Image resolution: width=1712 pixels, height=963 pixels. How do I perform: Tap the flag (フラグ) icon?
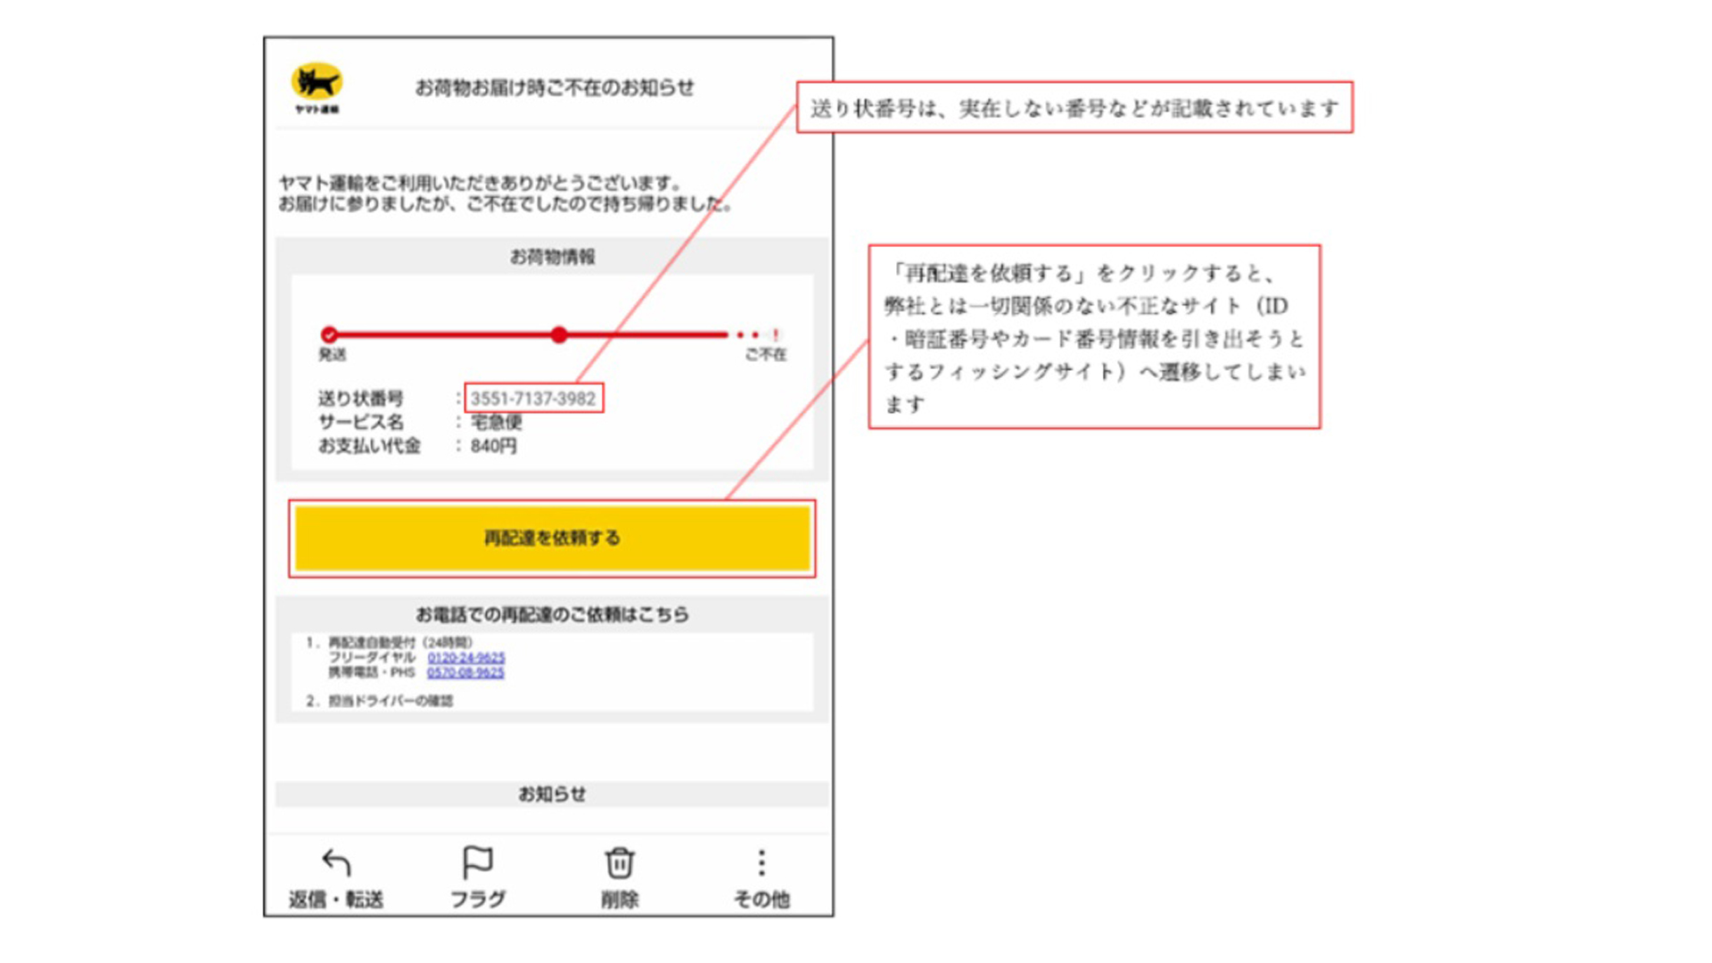[x=477, y=862]
